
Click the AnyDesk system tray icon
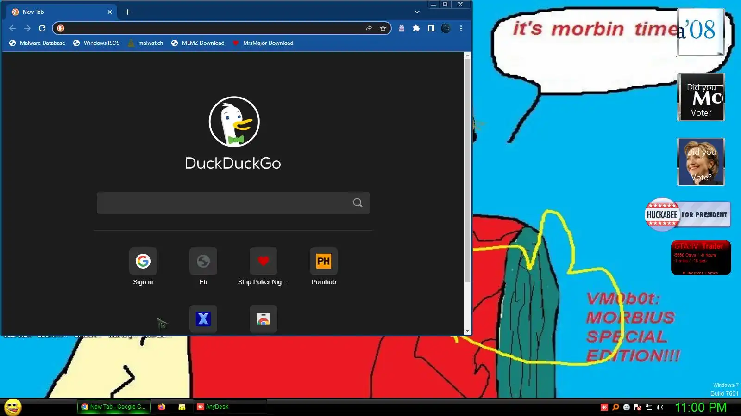click(x=604, y=407)
